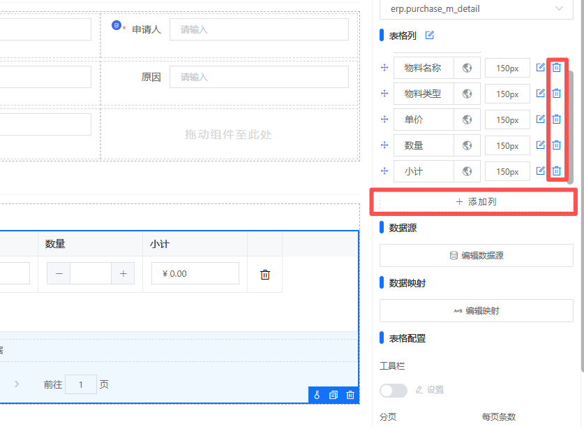Increase quantity with the plus stepper
The width and height of the screenshot is (584, 427).
point(123,274)
